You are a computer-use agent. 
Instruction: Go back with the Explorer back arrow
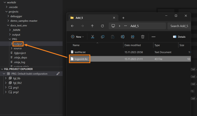click(72, 26)
